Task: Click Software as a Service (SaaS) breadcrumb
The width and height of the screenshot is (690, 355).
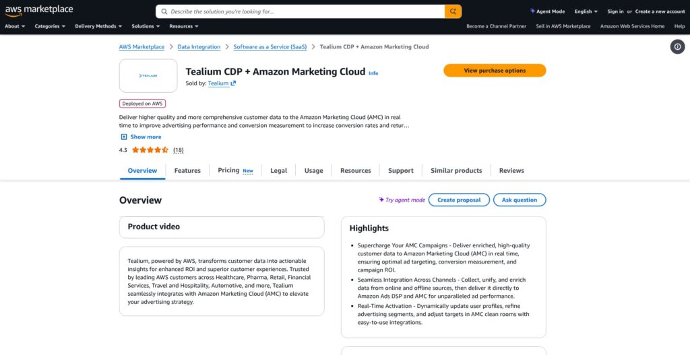Action: pyautogui.click(x=270, y=46)
